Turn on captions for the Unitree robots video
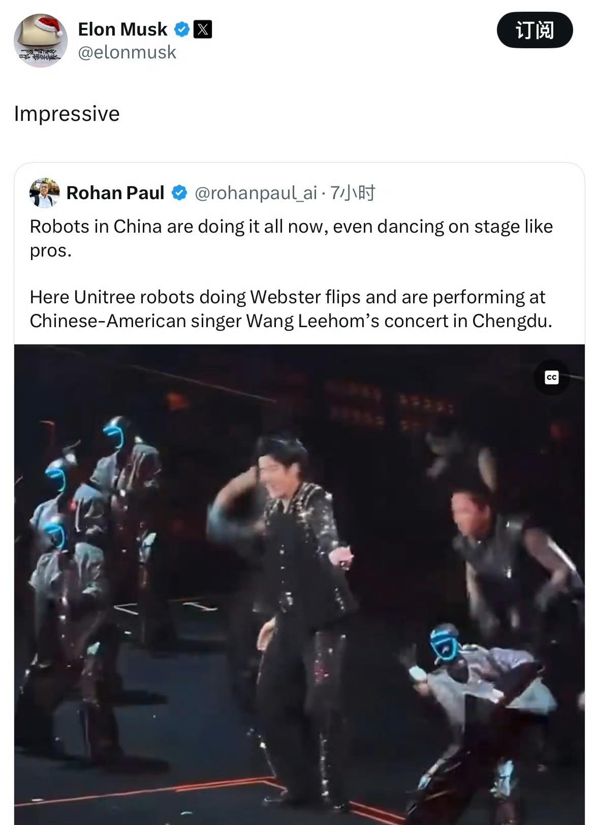The height and width of the screenshot is (825, 597). (x=553, y=377)
